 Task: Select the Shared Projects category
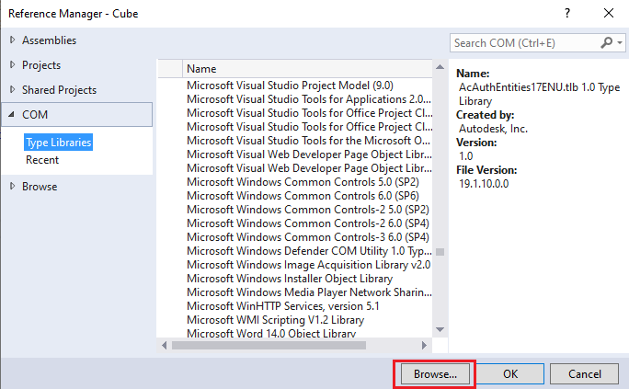(59, 90)
